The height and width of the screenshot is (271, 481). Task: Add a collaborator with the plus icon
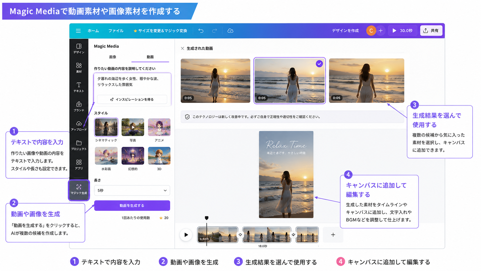point(381,31)
